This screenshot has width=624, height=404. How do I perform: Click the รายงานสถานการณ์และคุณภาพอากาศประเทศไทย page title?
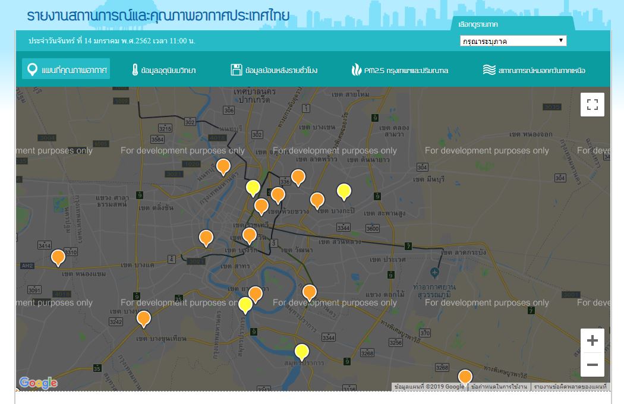[159, 15]
